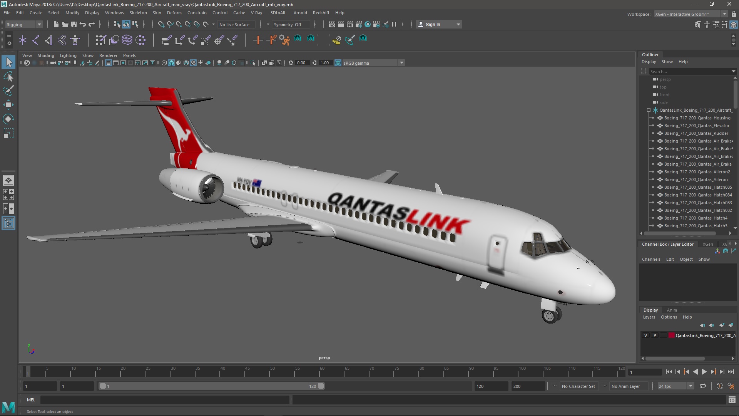Click Options in Layer Editor
This screenshot has width=739, height=416.
point(669,317)
